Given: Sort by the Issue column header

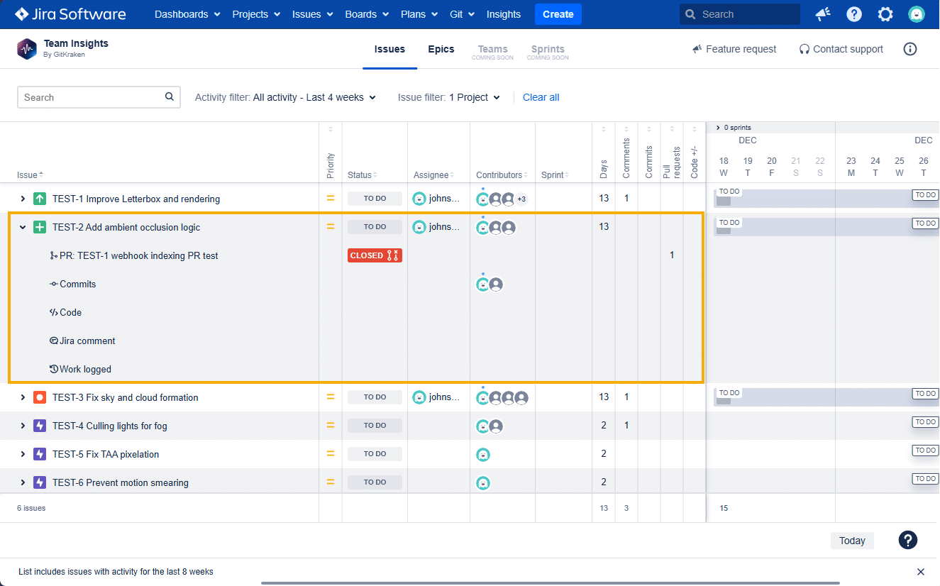Looking at the screenshot, I should click(x=30, y=175).
